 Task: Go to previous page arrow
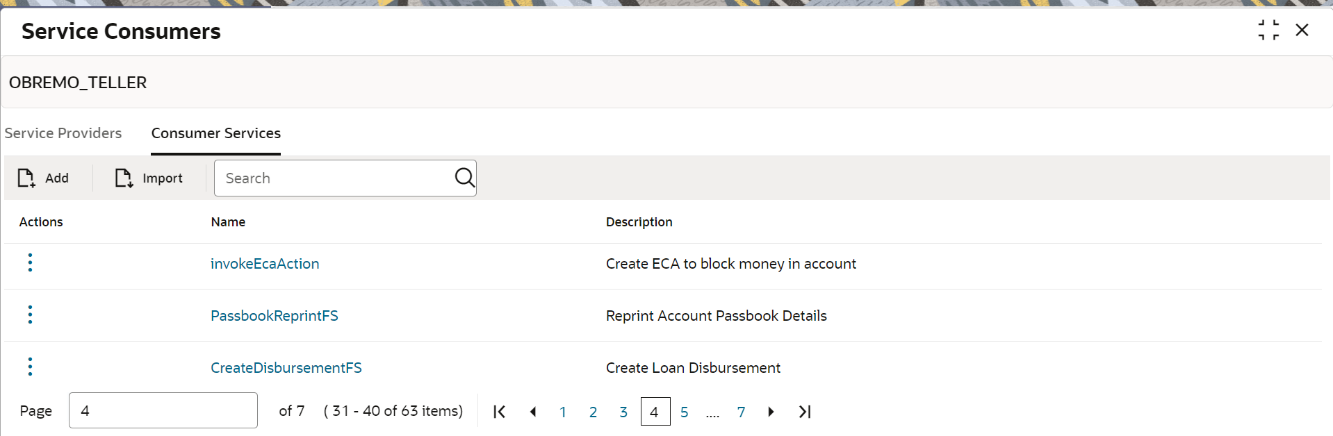pyautogui.click(x=533, y=412)
